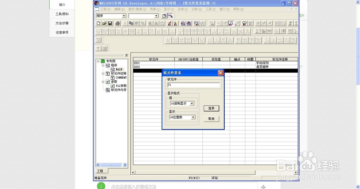The image size is (360, 189).
Task: Click the aF5 rising pulse arrow icon
Action: click(266, 41)
